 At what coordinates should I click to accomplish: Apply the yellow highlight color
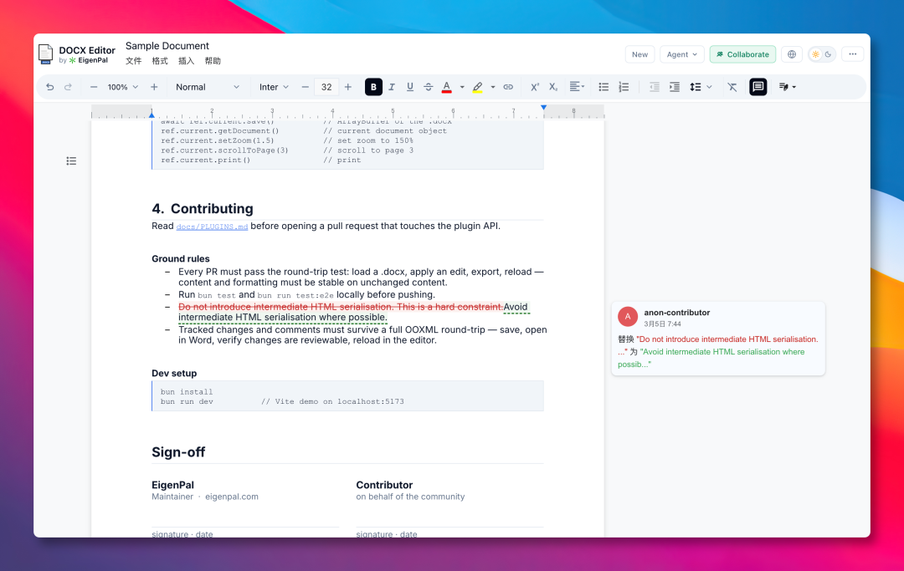point(477,87)
